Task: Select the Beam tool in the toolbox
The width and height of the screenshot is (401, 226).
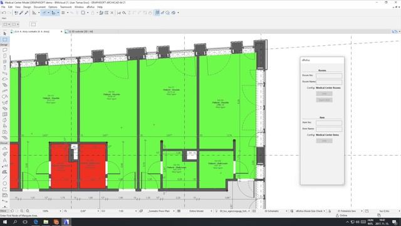Action: click(x=5, y=73)
